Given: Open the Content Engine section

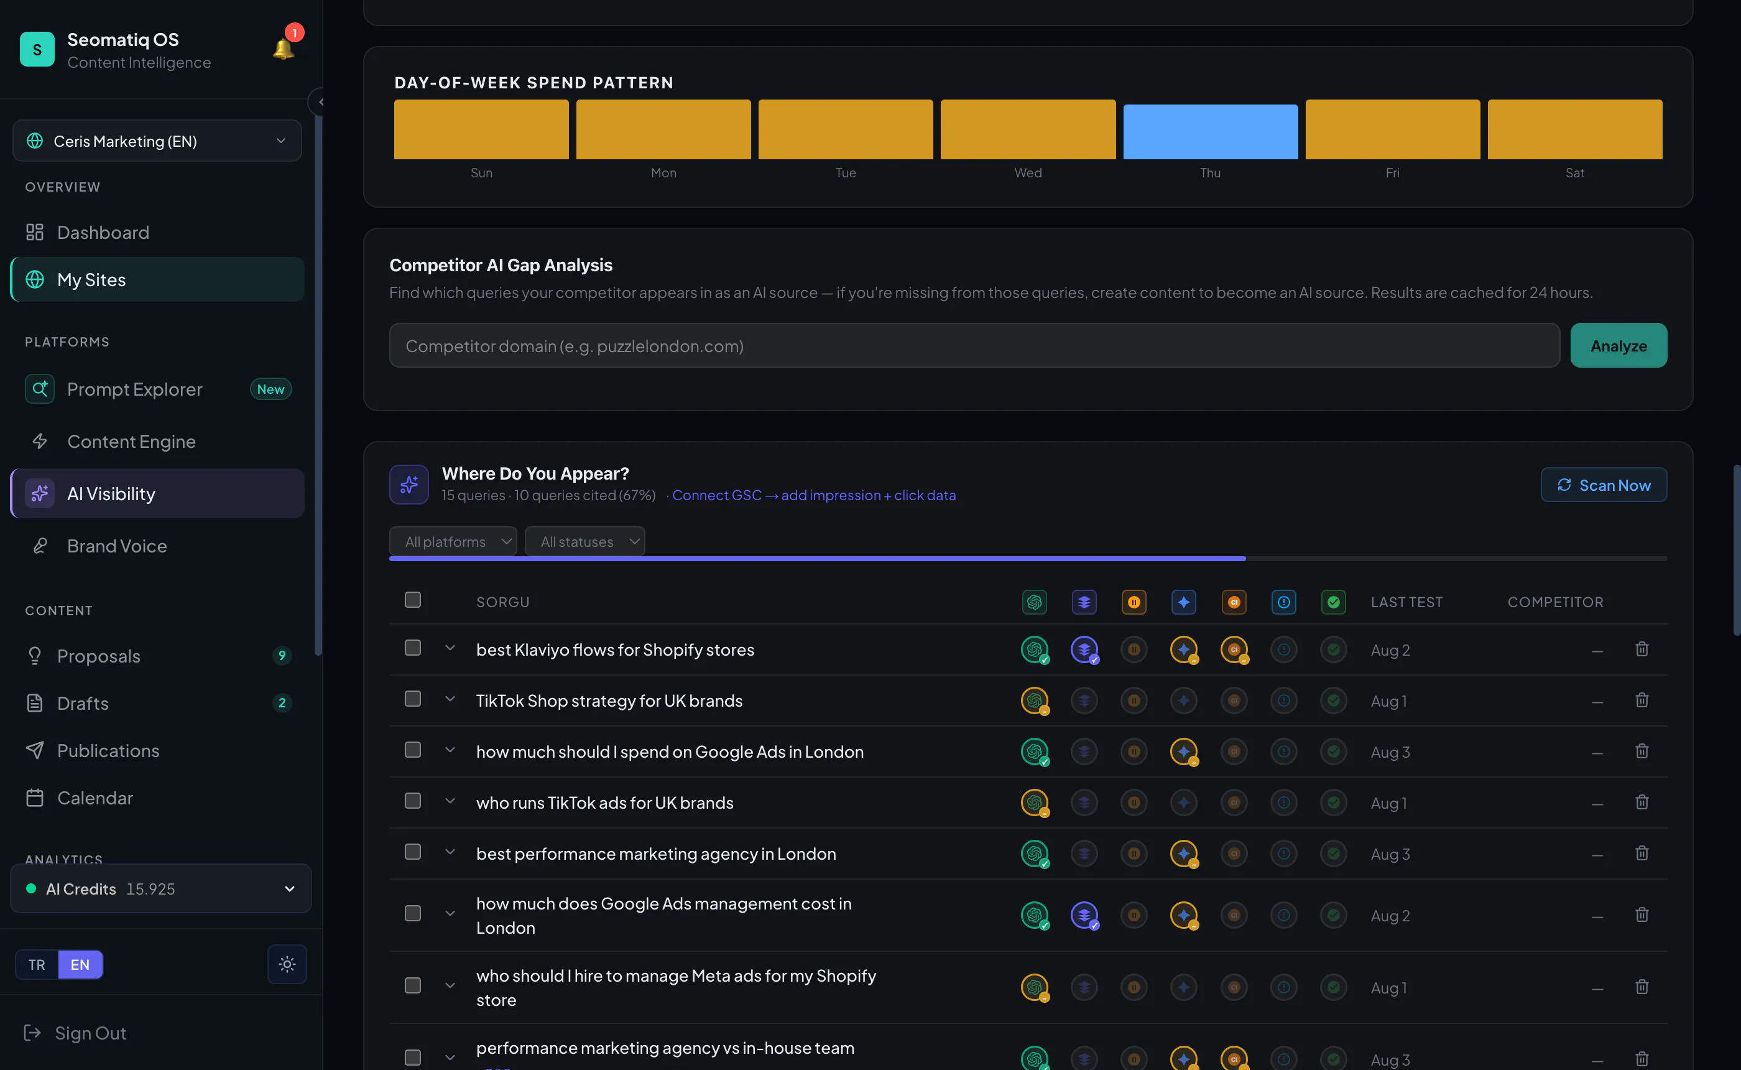Looking at the screenshot, I should [157, 442].
